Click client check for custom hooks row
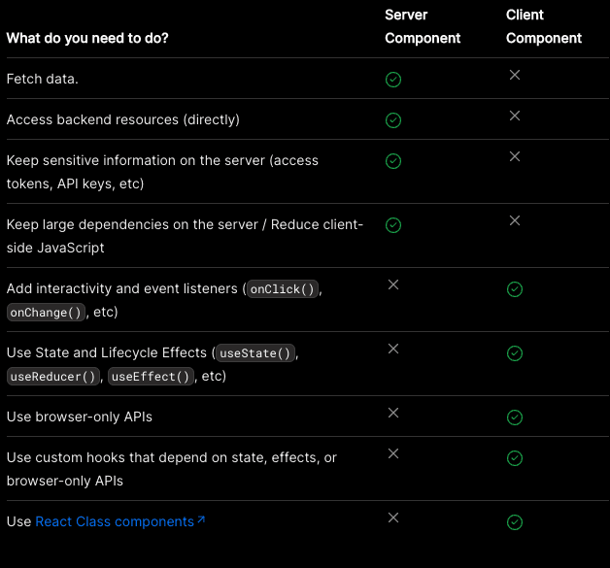 tap(515, 458)
